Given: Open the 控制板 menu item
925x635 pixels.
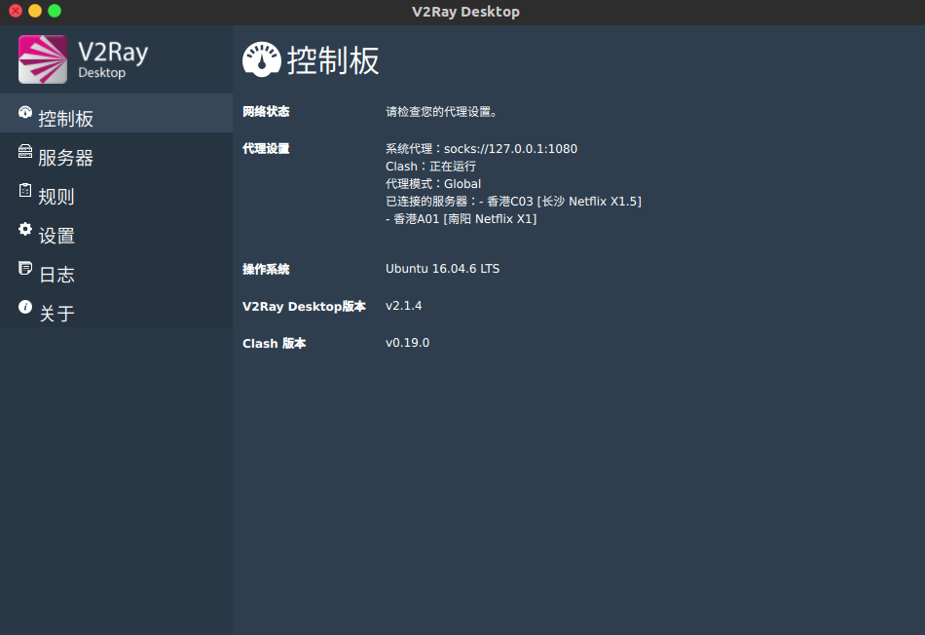Looking at the screenshot, I should pyautogui.click(x=116, y=113).
